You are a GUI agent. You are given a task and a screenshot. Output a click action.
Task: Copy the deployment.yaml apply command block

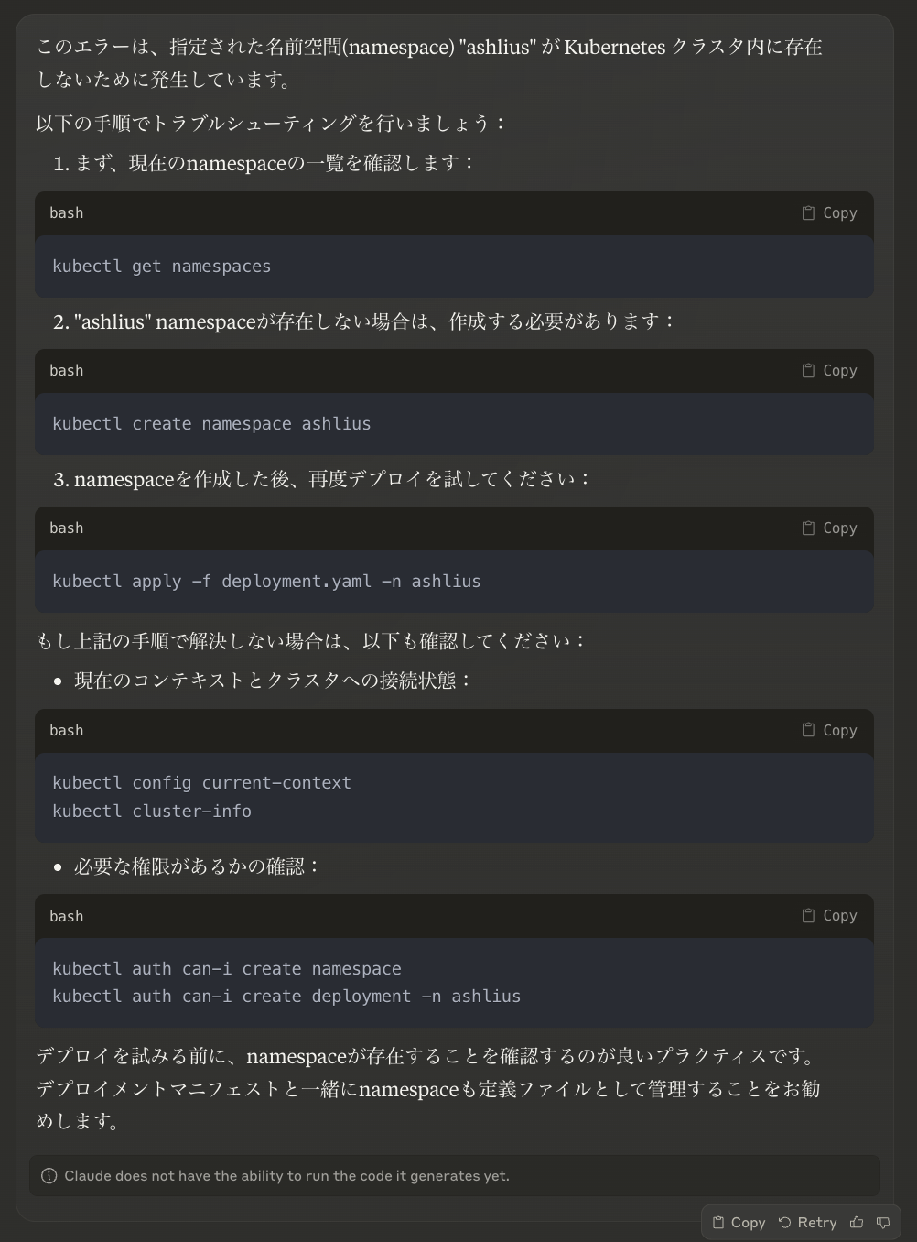pos(828,528)
